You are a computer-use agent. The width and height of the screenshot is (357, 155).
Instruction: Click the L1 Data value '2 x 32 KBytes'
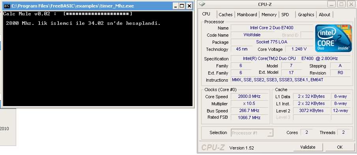(x=311, y=97)
